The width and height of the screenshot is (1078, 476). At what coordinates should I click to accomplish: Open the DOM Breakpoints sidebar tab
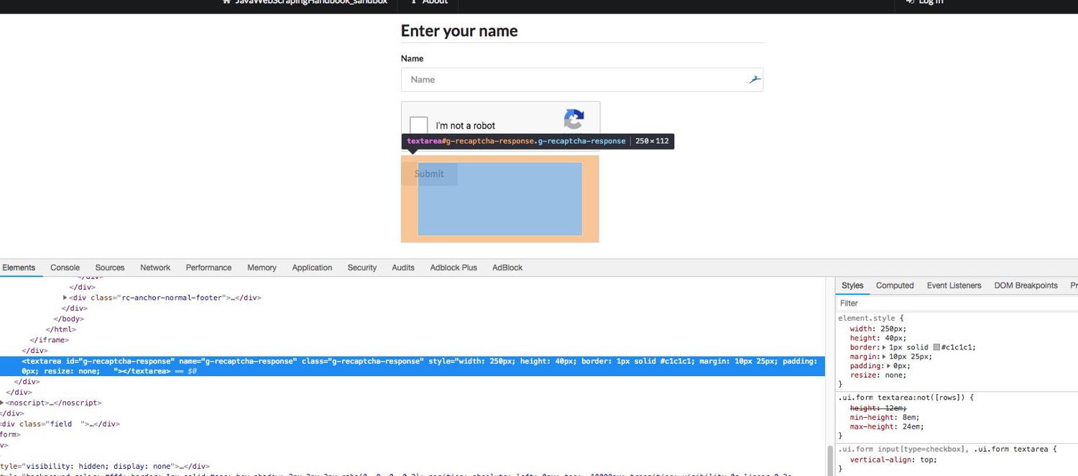[x=1026, y=285]
